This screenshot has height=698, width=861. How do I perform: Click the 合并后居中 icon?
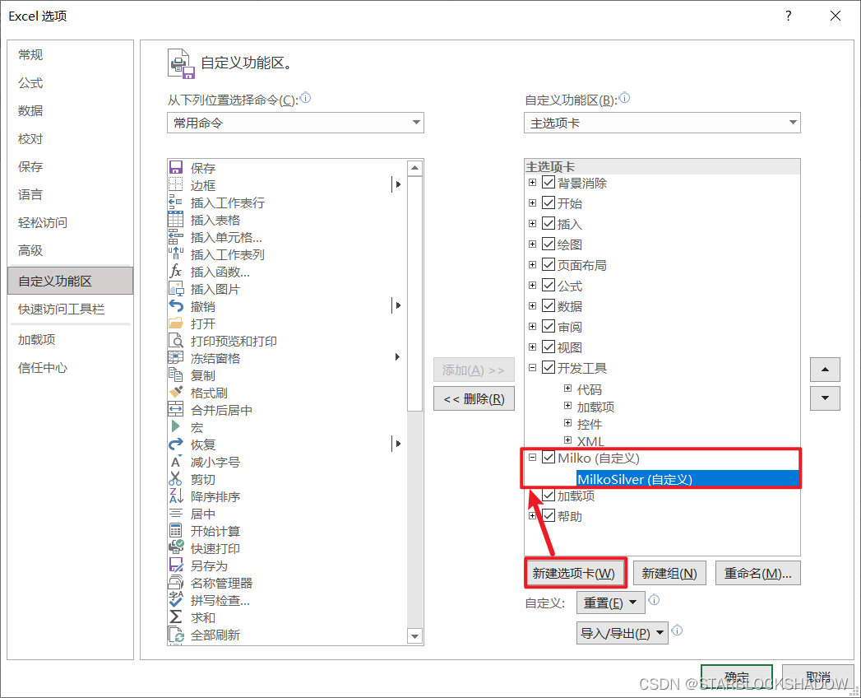176,409
